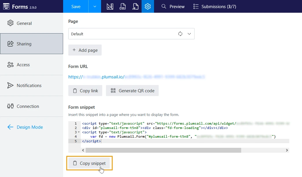This screenshot has width=302, height=177.
Task: Open the JavaScript editor
Action: coord(135,6)
